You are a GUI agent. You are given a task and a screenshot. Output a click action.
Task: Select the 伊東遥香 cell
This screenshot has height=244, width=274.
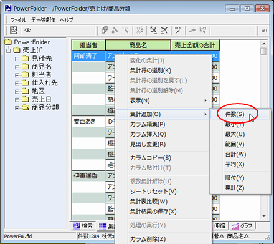(x=88, y=176)
